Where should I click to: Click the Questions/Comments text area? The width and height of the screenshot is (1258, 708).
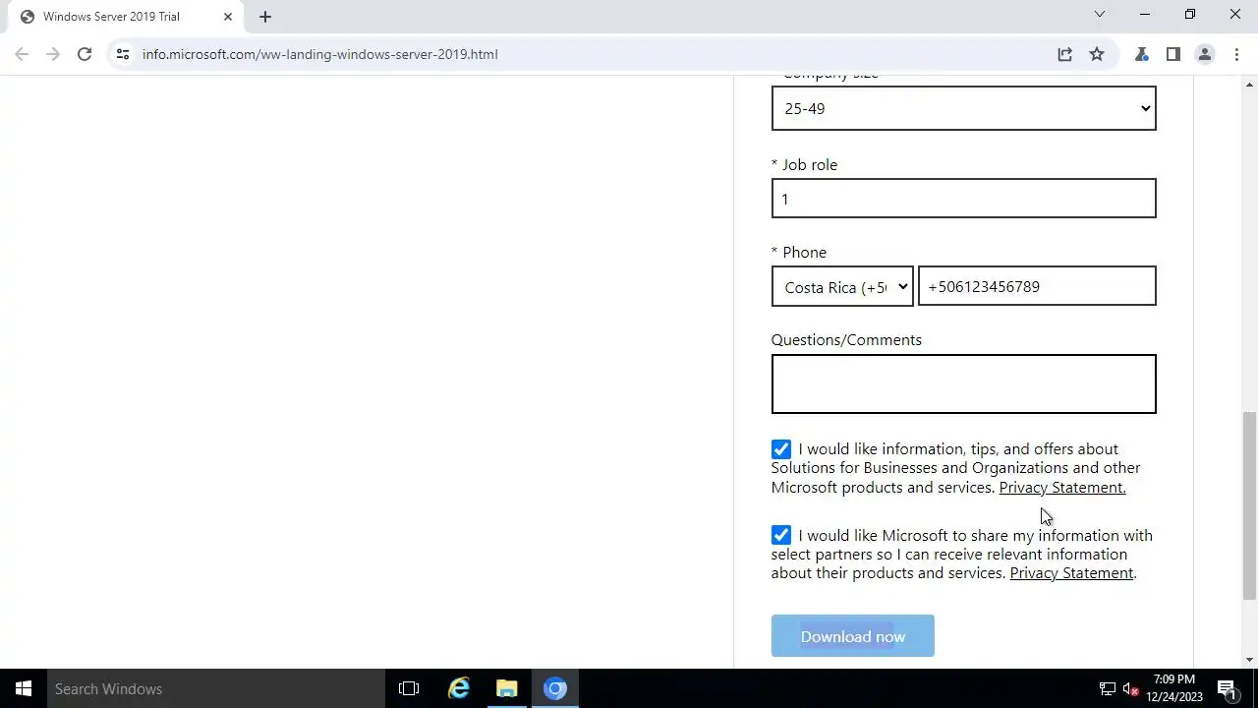click(x=964, y=384)
